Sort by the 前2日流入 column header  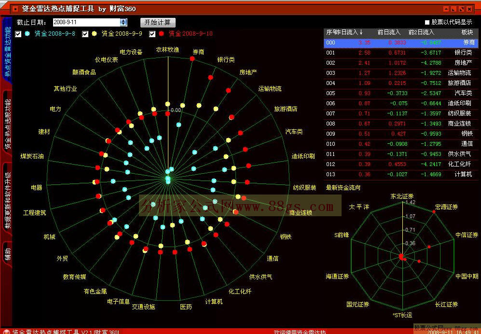[421, 32]
